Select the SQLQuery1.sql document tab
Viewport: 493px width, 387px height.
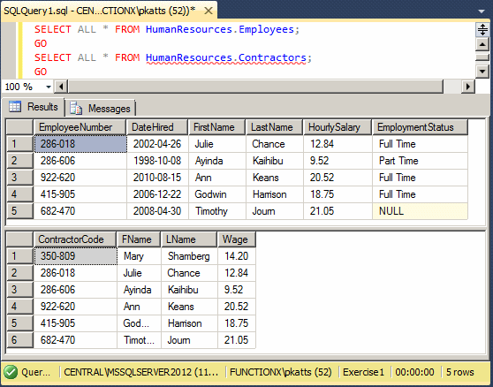99,11
